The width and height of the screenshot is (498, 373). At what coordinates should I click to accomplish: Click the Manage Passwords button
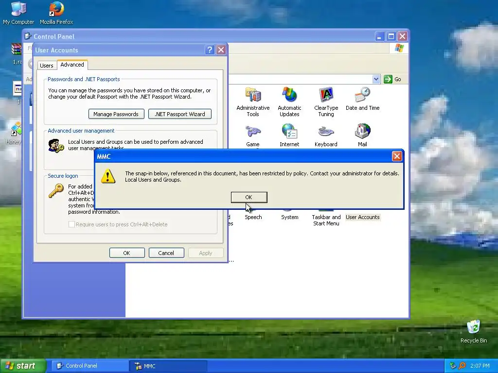[116, 114]
